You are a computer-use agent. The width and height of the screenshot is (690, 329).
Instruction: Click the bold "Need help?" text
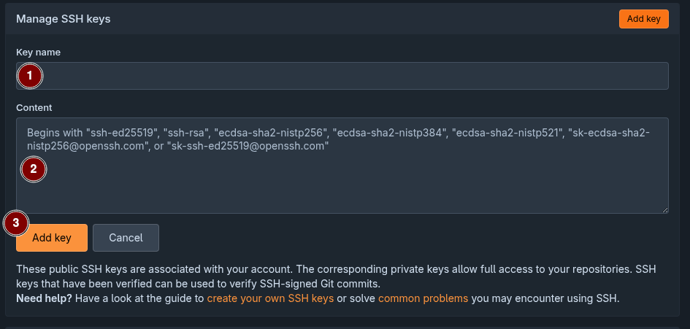pos(44,298)
